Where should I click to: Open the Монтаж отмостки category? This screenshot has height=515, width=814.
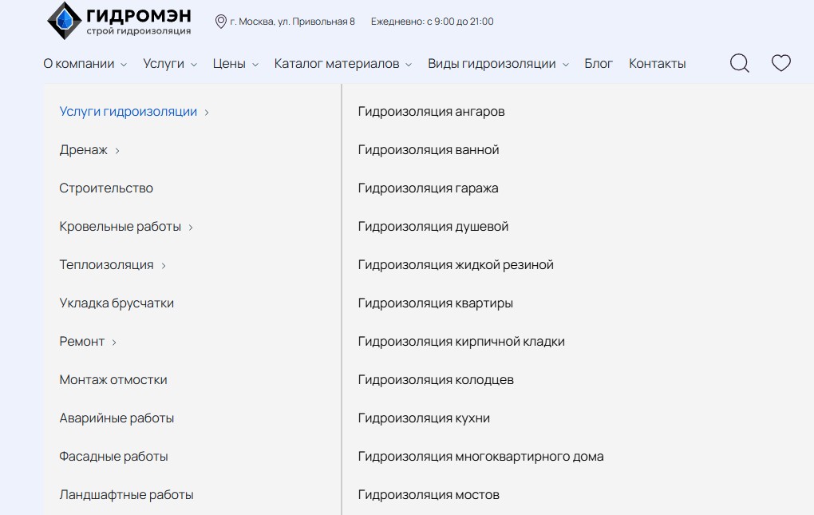(113, 380)
